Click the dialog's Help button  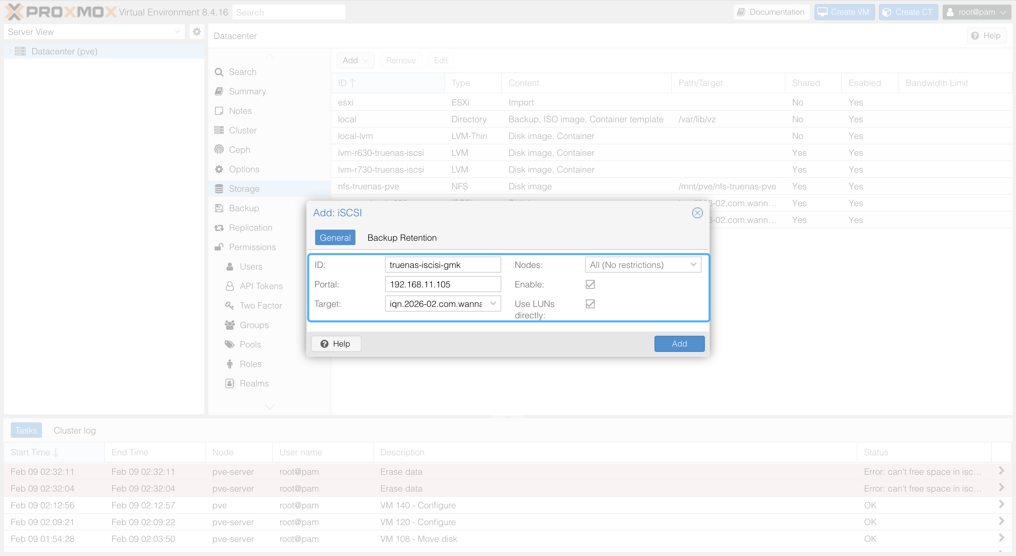[x=336, y=343]
